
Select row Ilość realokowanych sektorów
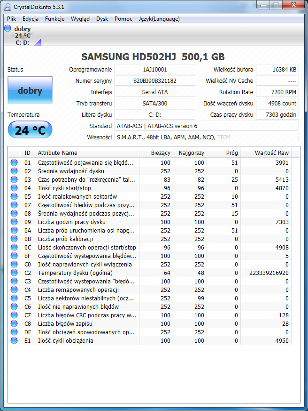click(x=150, y=197)
